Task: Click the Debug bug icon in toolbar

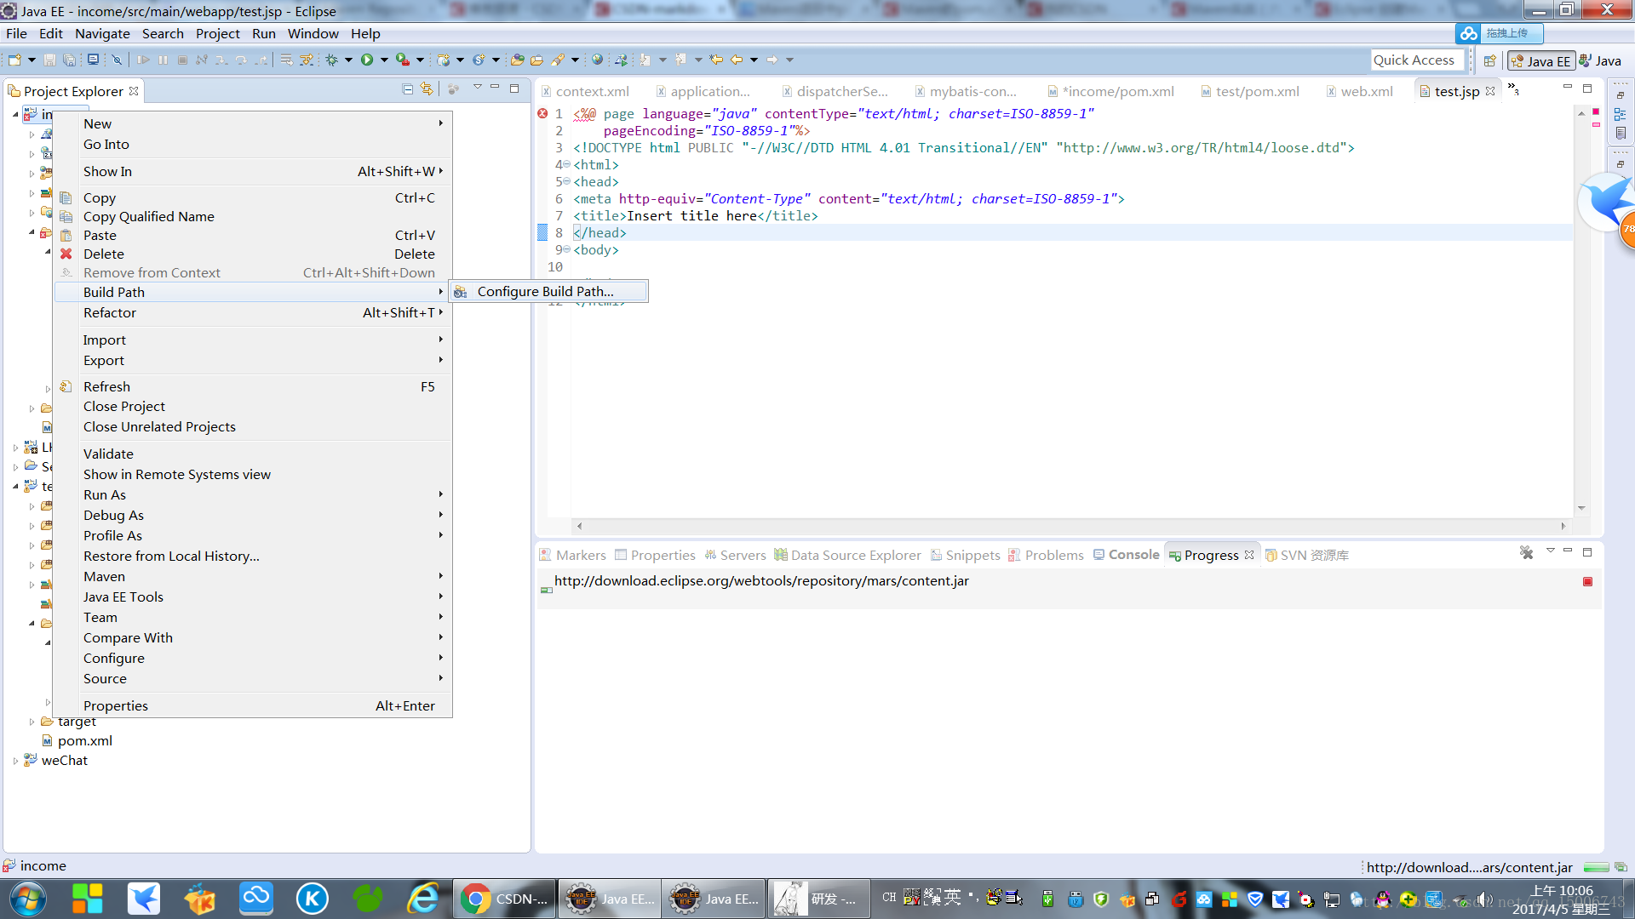Action: pos(331,60)
